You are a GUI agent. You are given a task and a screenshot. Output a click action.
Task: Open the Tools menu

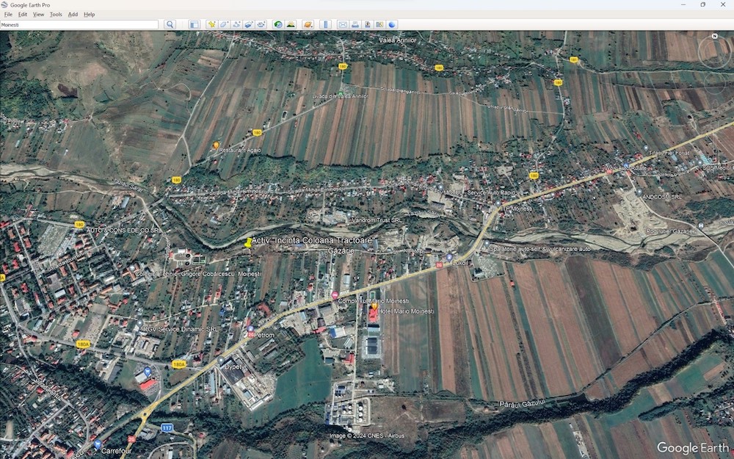56,14
